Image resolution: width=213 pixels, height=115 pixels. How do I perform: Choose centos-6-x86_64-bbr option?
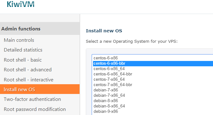153,74
